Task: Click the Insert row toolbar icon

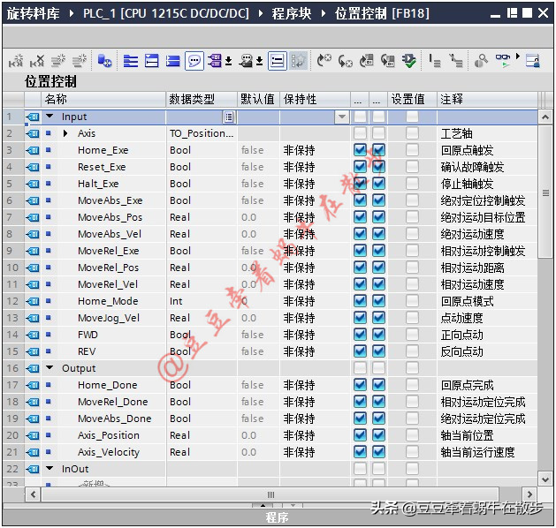Action: pos(58,61)
